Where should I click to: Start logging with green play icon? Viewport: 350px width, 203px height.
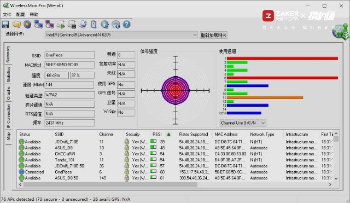point(61,24)
